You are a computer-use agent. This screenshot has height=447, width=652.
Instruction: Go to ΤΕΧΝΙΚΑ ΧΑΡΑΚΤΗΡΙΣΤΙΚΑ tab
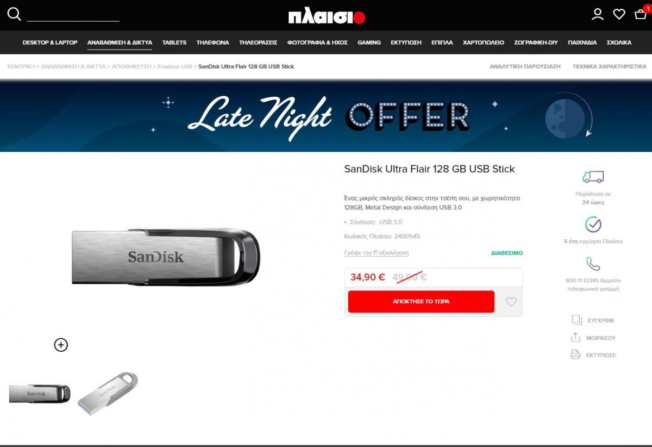pos(609,66)
